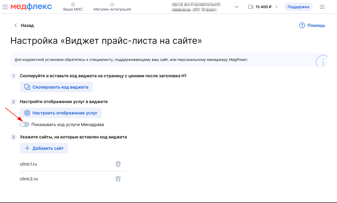Click the wallet balance icon

[x=251, y=7]
